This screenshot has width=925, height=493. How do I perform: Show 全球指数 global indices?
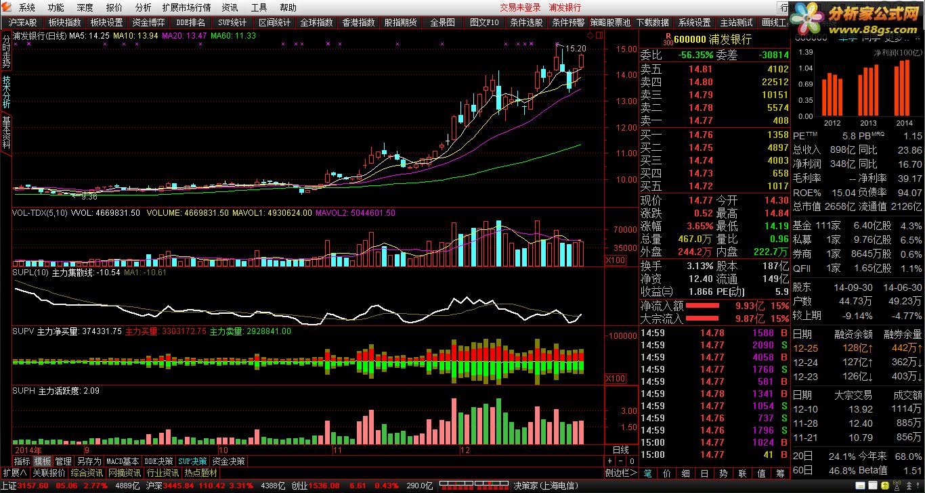tap(316, 22)
